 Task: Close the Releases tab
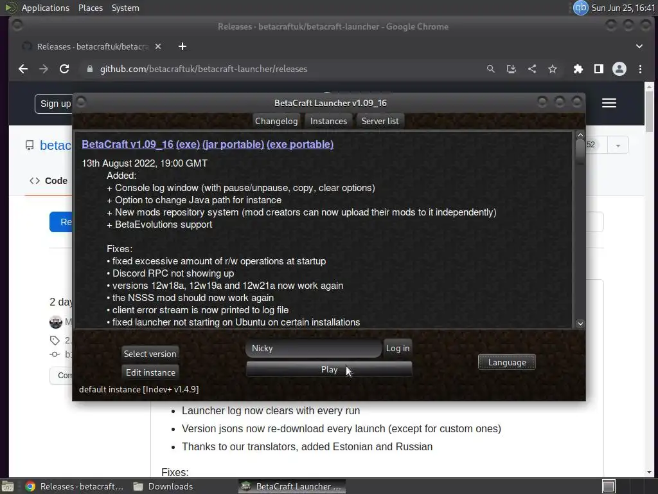[158, 46]
